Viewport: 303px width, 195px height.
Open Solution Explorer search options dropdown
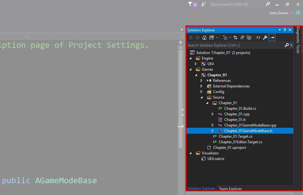291,45
